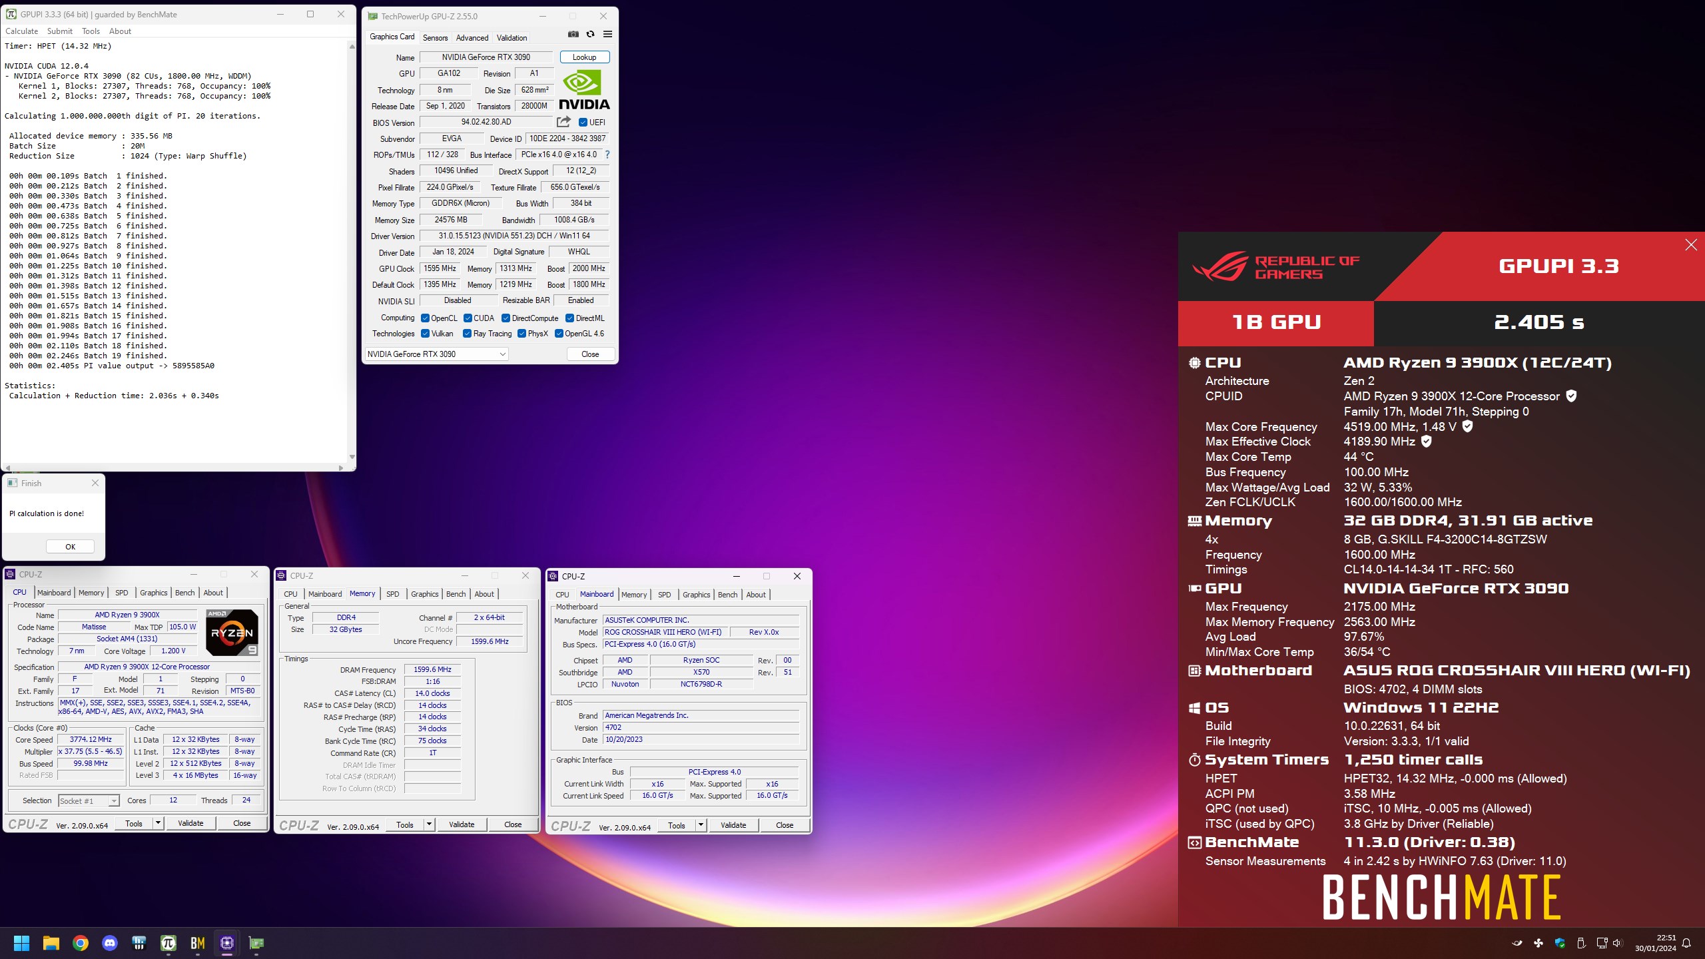Click the shield beside Max Core Frequency

(1467, 426)
